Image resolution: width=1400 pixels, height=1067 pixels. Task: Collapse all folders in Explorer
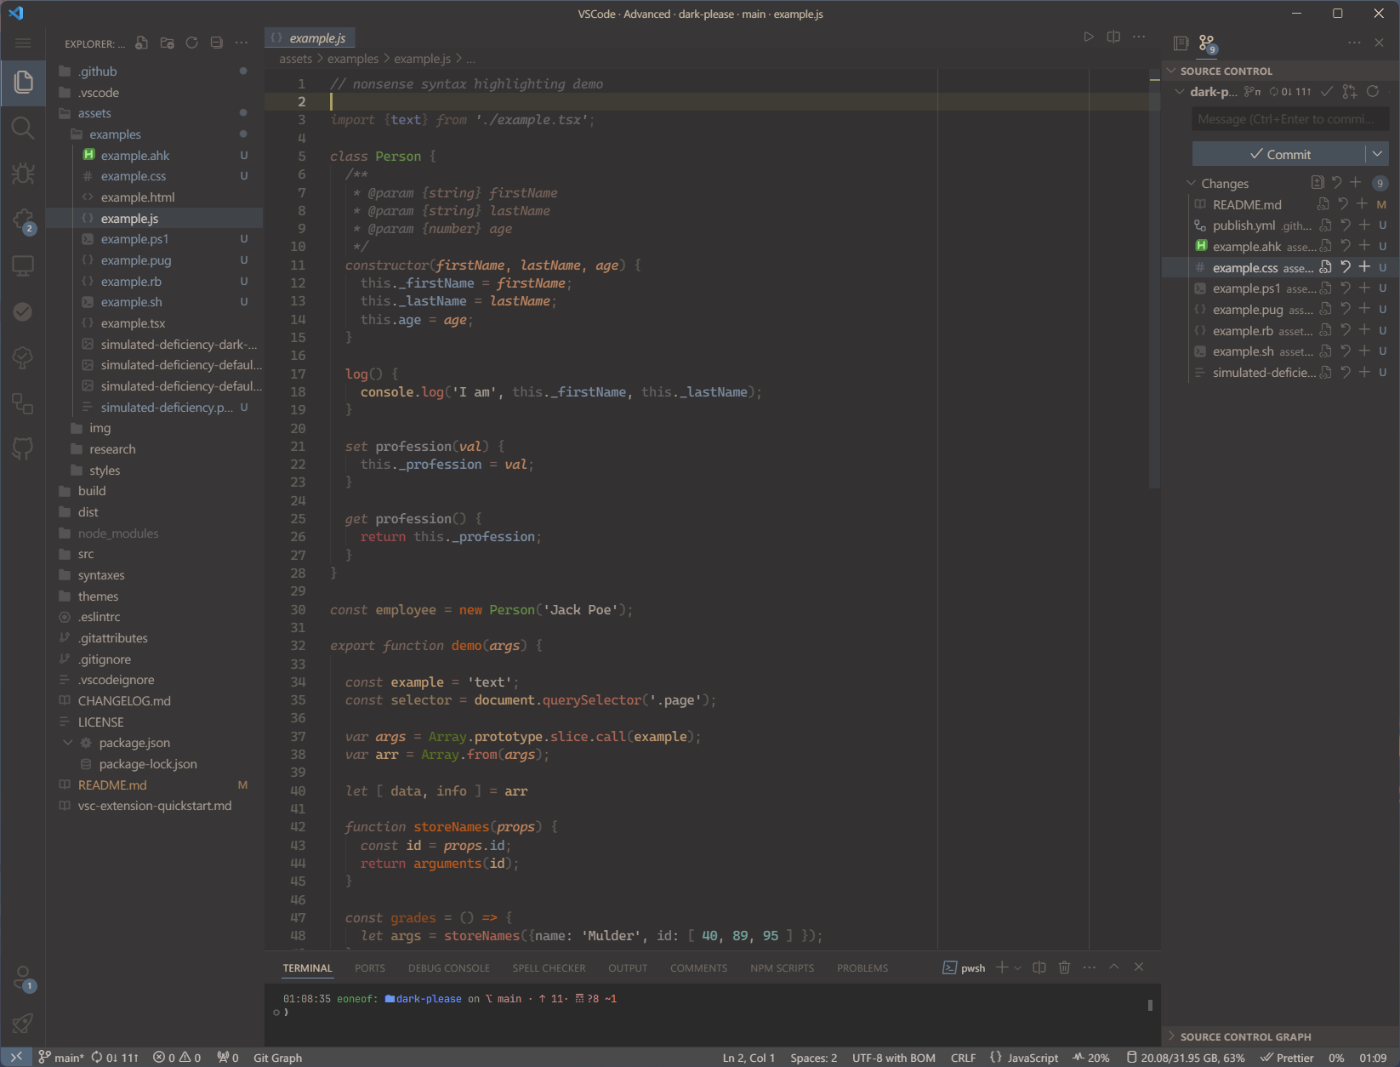tap(217, 43)
